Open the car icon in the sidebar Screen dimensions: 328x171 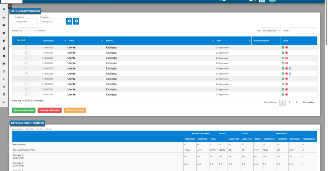(x=4, y=25)
